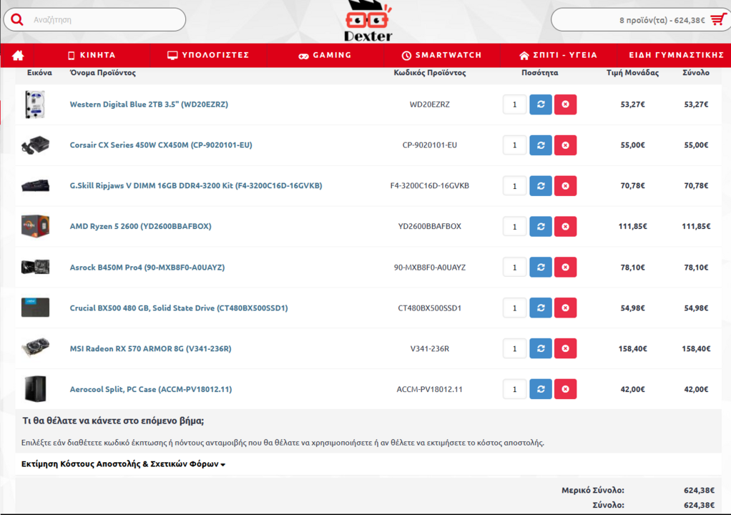Open Aerocool Split PC Case product link
This screenshot has height=515, width=731.
tap(151, 389)
